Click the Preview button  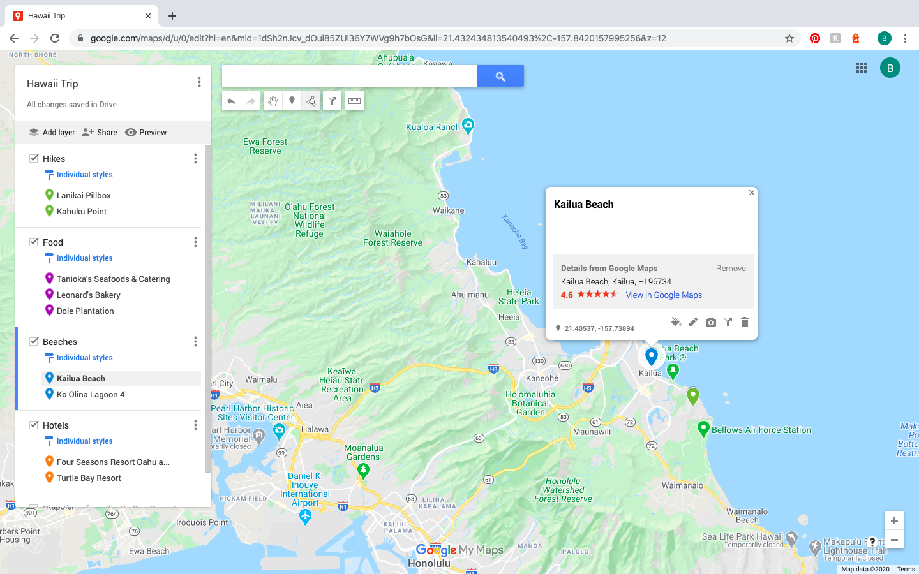click(x=146, y=133)
